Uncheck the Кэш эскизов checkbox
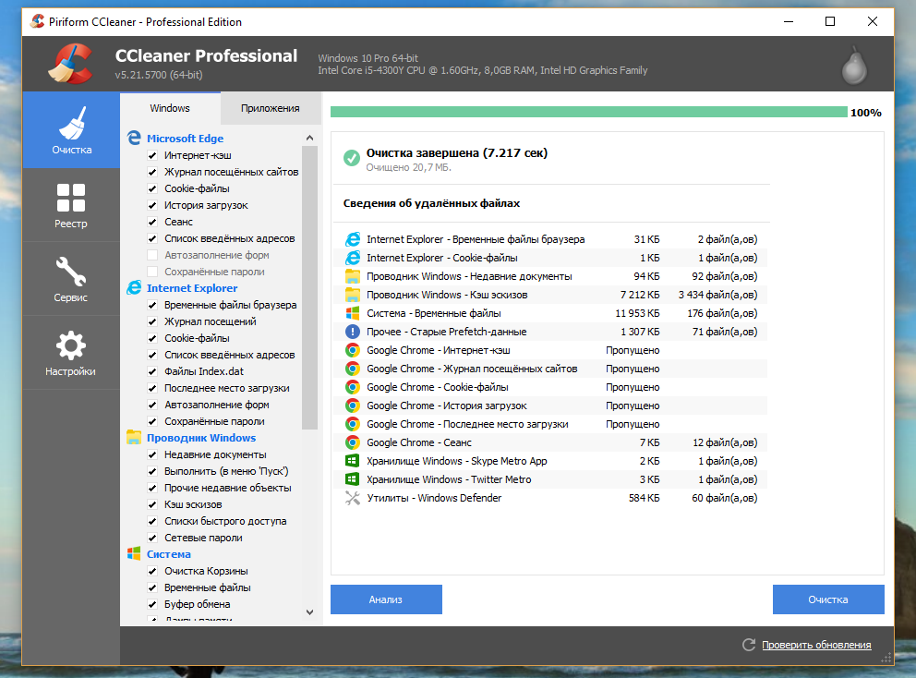The image size is (916, 678). point(152,504)
